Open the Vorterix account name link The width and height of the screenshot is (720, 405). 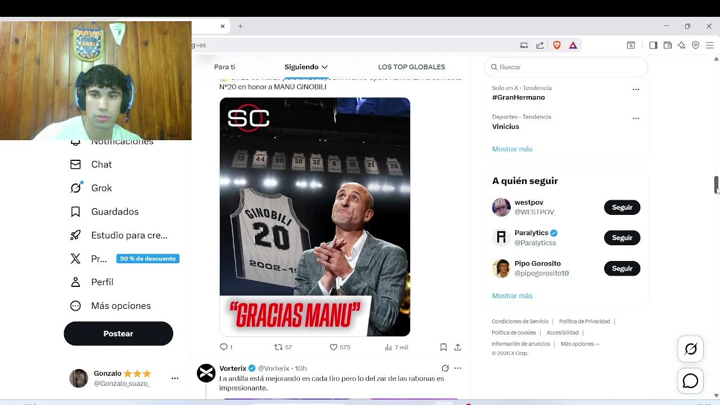click(233, 368)
